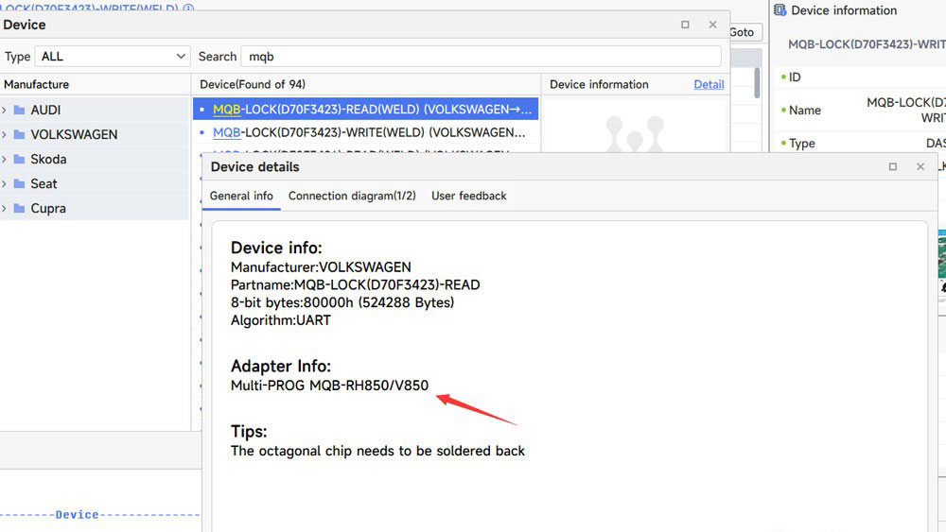Expand the AUDI manufacturer tree node
Viewport: 946px width, 532px height.
(5, 110)
